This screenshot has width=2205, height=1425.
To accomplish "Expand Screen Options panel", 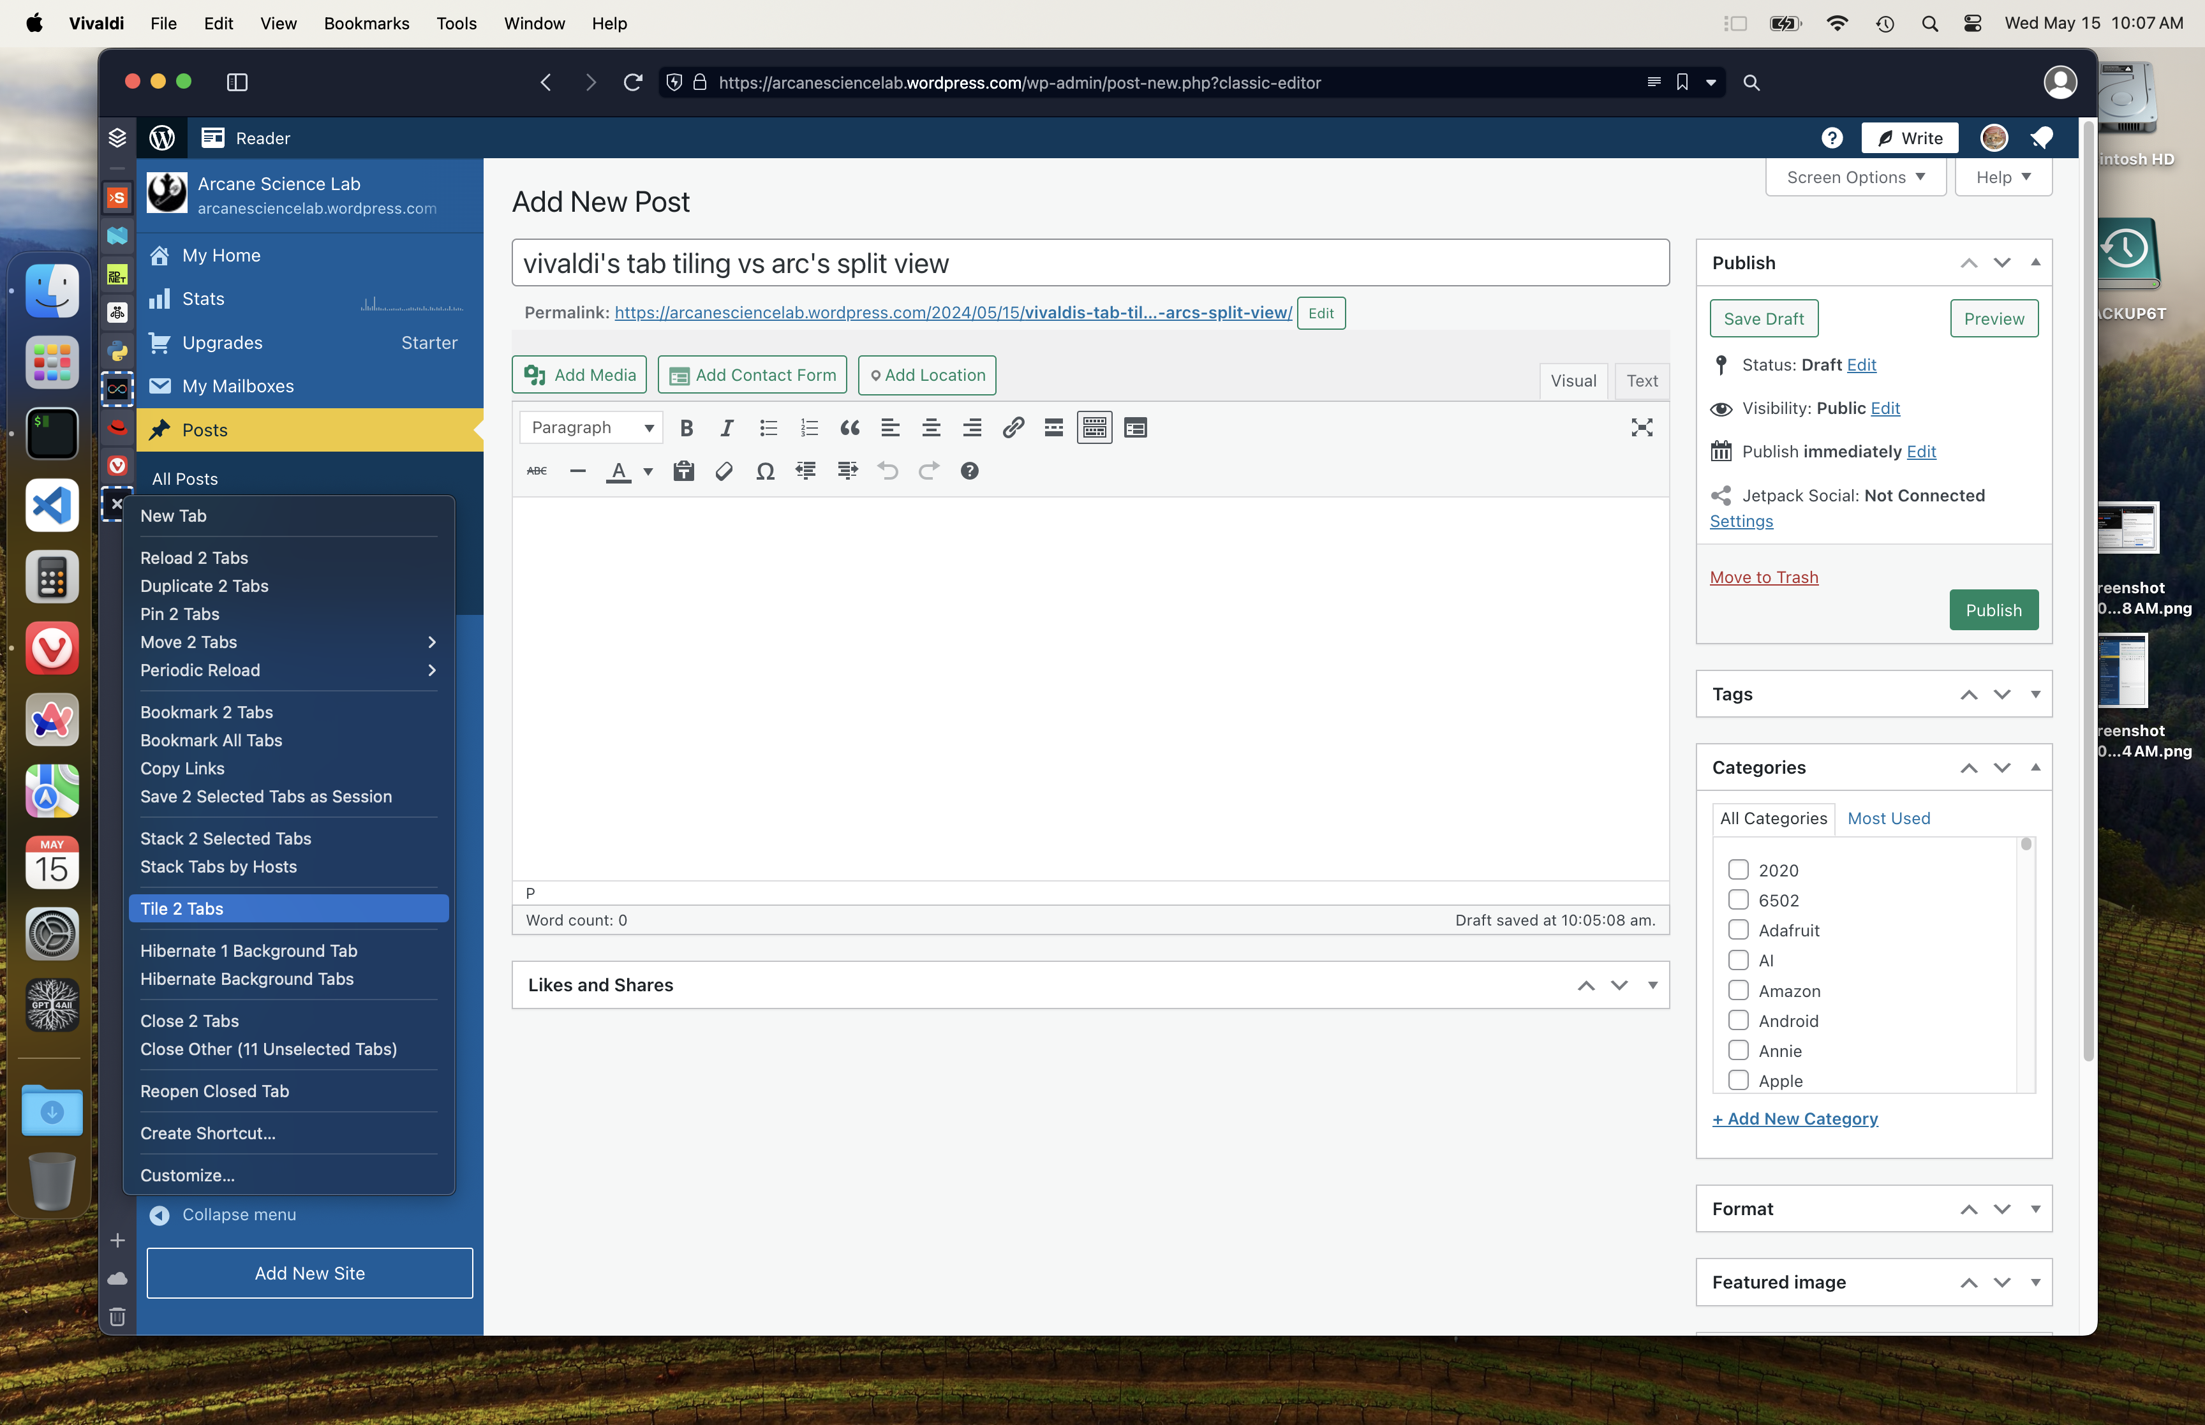I will [1855, 177].
